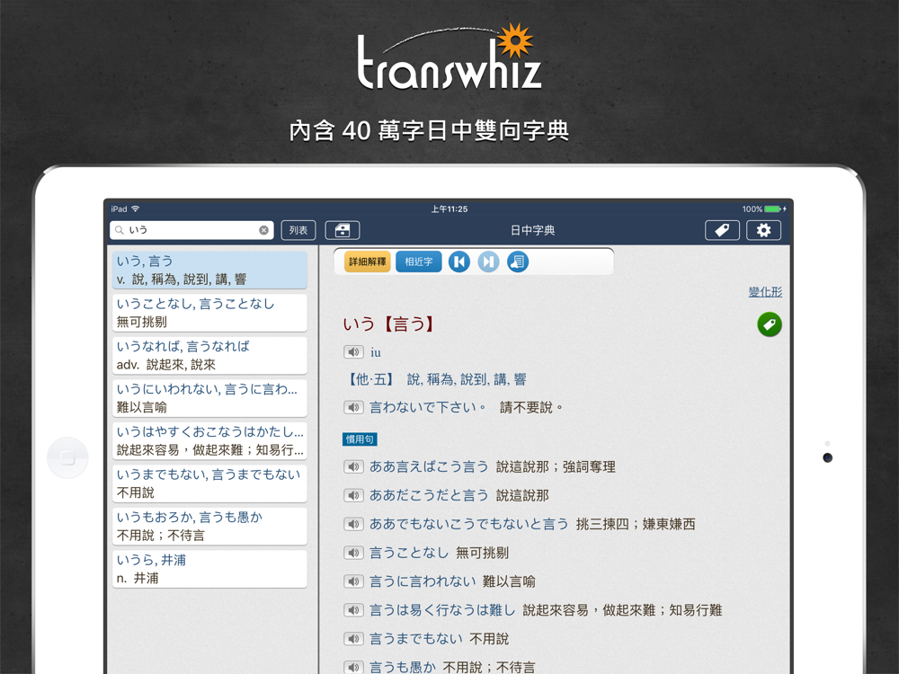Play audio for 言わないで下さい sentence
The height and width of the screenshot is (674, 899).
(353, 407)
